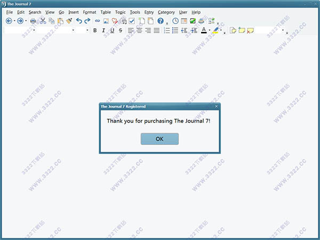This screenshot has height=240, width=320.
Task: Toggle numbered list
Action: tap(166, 30)
